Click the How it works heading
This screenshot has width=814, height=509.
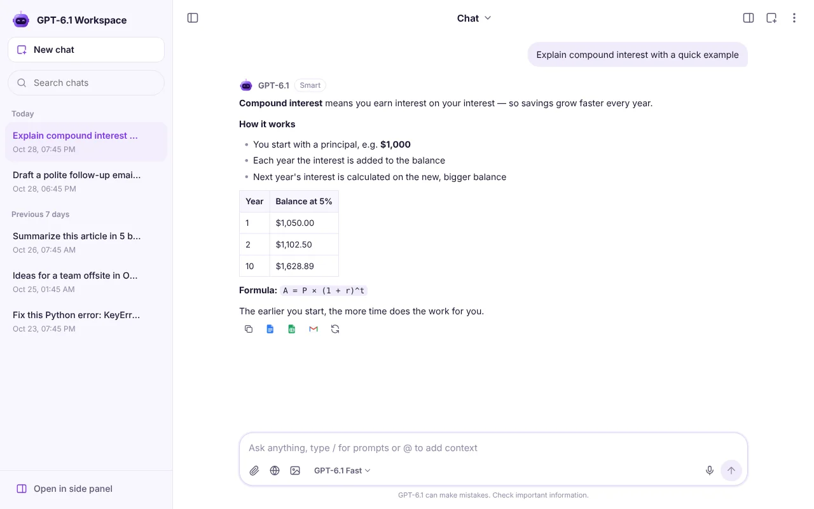(x=267, y=124)
